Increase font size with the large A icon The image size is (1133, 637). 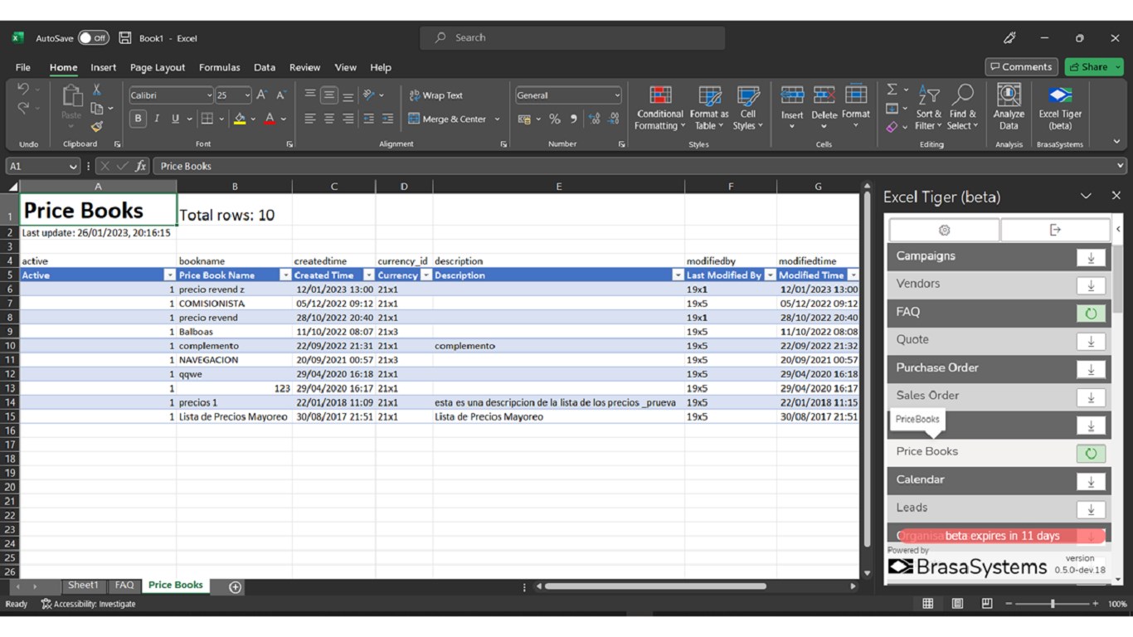pos(262,95)
